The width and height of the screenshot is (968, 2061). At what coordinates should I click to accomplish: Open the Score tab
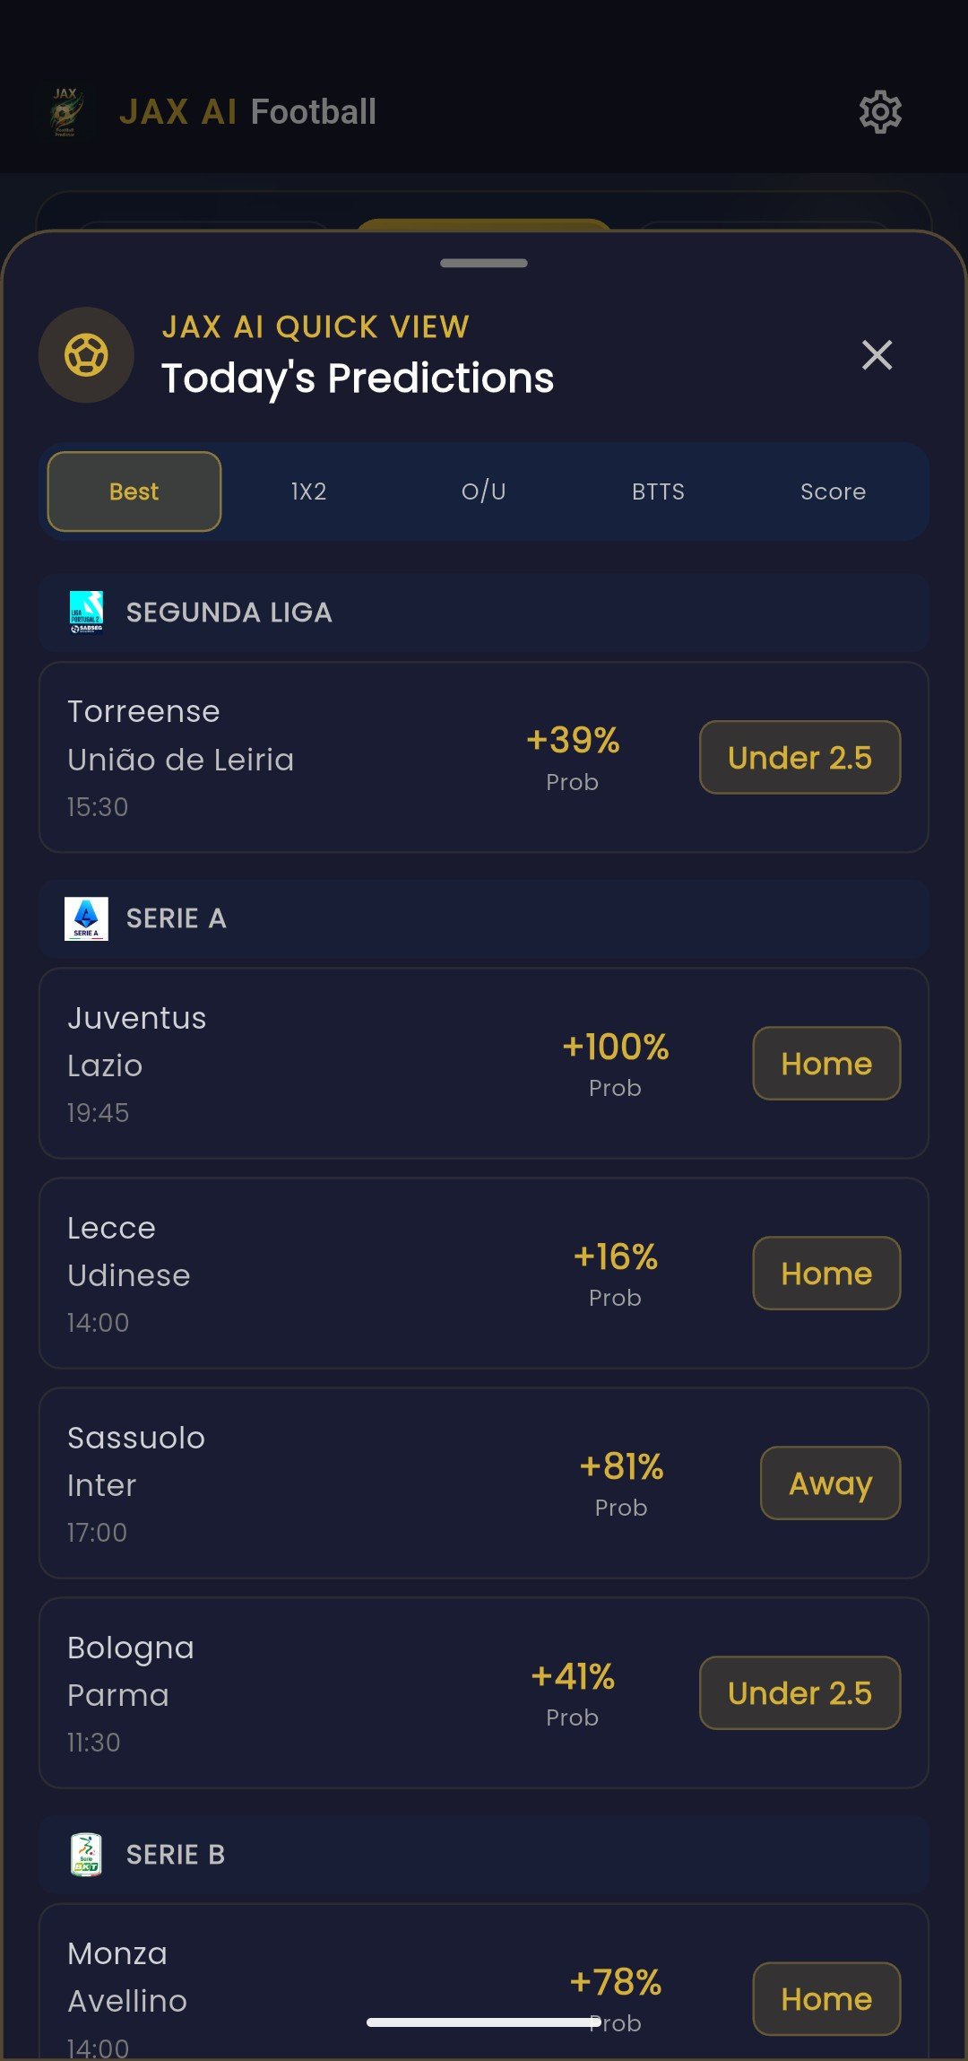coord(833,491)
